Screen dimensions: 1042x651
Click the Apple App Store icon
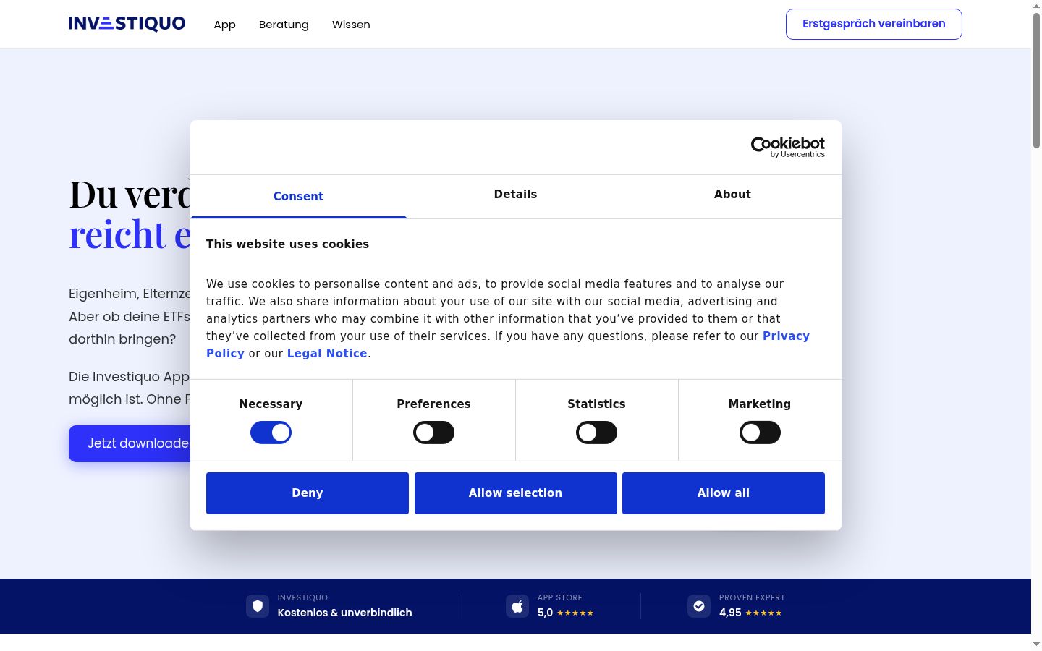click(517, 606)
